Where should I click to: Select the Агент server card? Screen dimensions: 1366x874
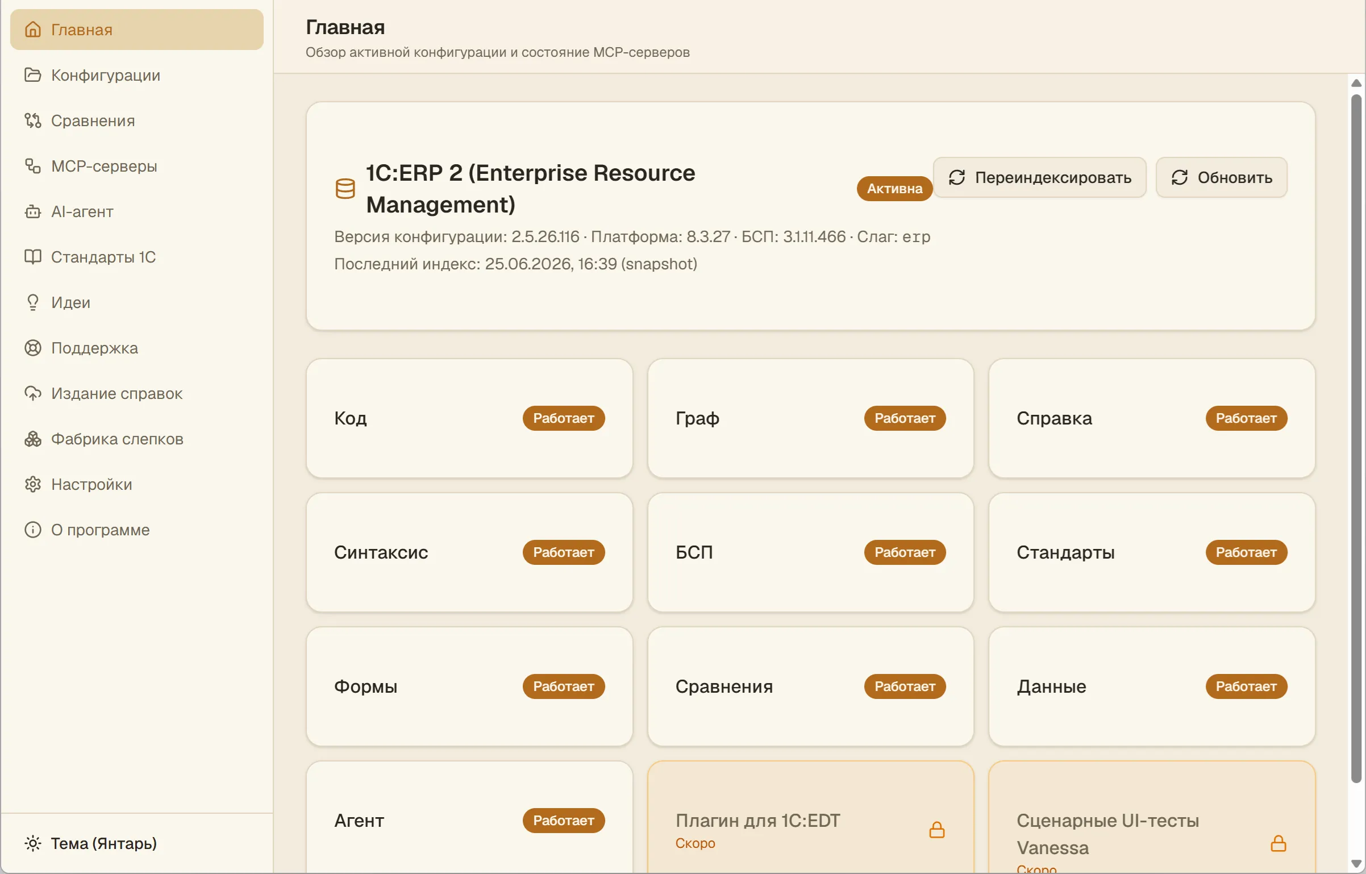click(x=469, y=818)
